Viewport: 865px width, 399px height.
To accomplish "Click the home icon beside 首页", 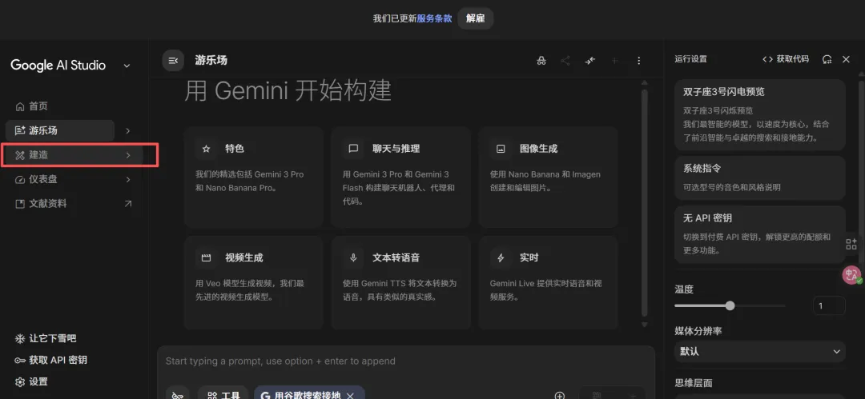I will 20,106.
